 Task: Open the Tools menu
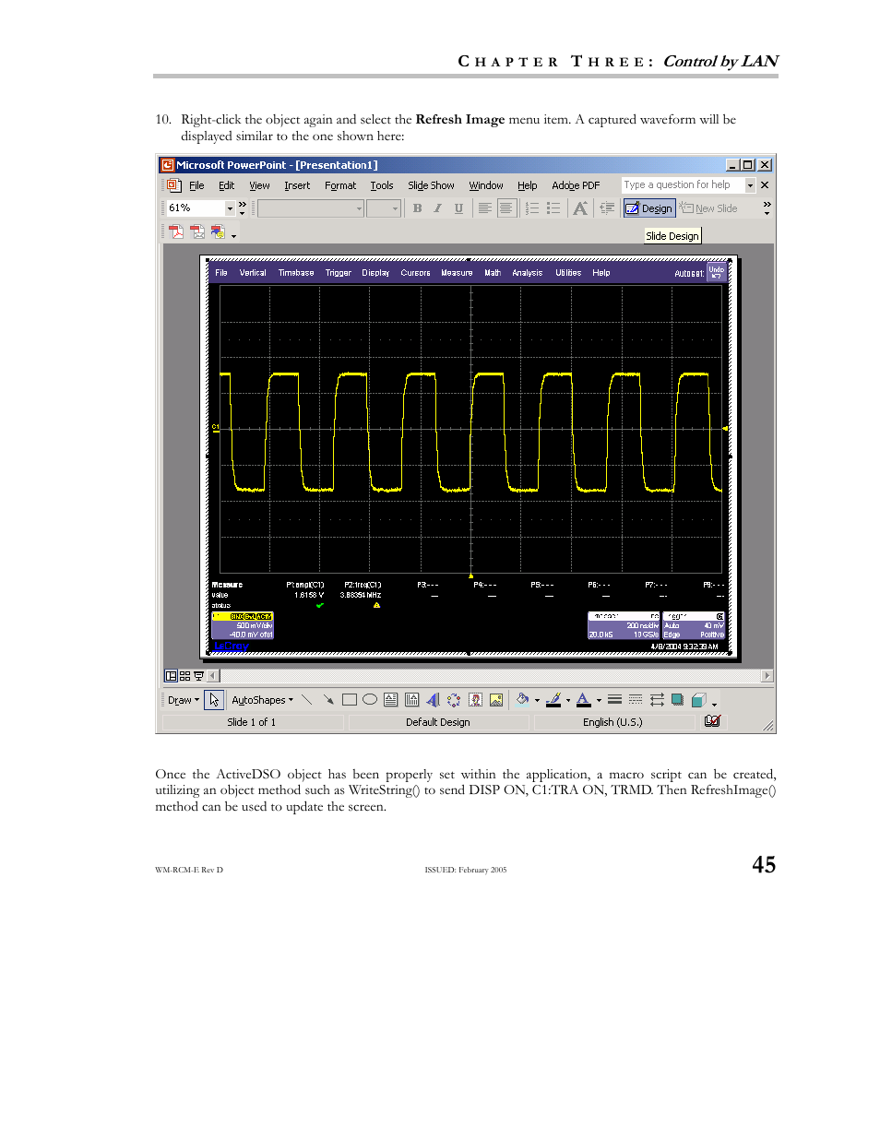pyautogui.click(x=382, y=185)
